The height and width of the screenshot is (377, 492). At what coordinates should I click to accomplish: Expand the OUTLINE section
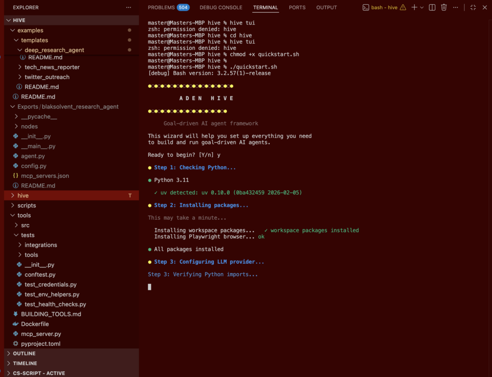point(24,353)
